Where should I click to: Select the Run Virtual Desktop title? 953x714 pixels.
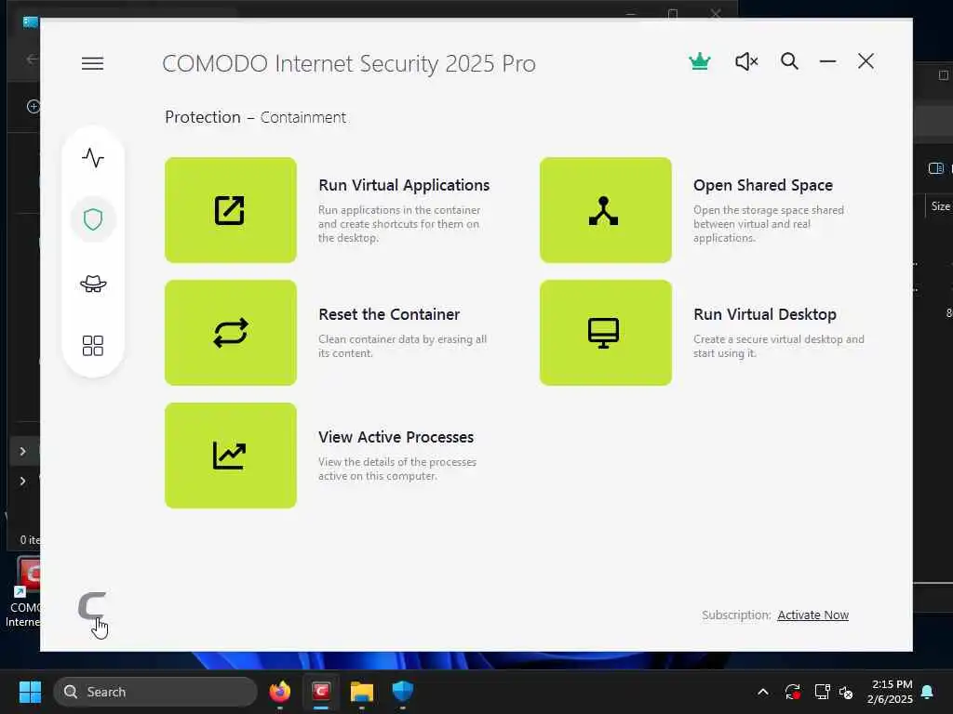[x=765, y=314]
